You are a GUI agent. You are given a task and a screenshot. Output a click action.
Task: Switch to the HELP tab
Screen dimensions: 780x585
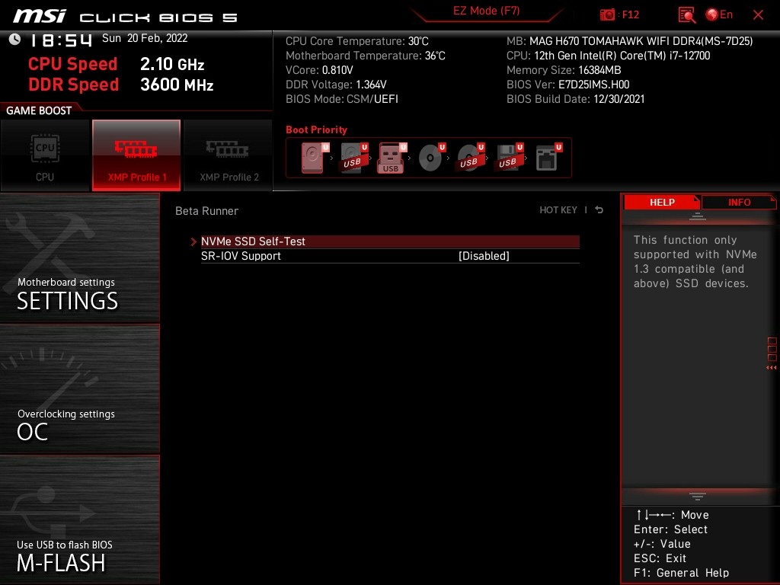pyautogui.click(x=662, y=203)
